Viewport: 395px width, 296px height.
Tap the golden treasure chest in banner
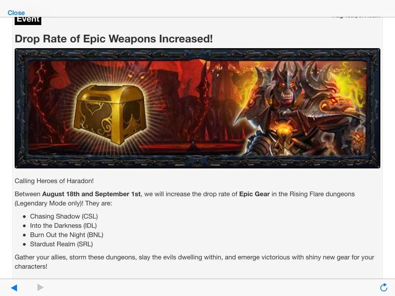pos(110,114)
